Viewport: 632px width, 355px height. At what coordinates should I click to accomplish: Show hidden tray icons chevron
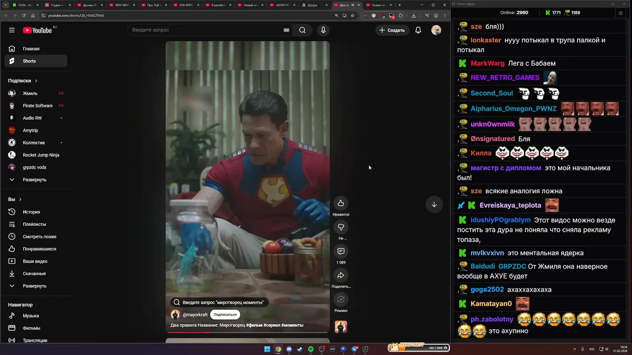coord(575,349)
